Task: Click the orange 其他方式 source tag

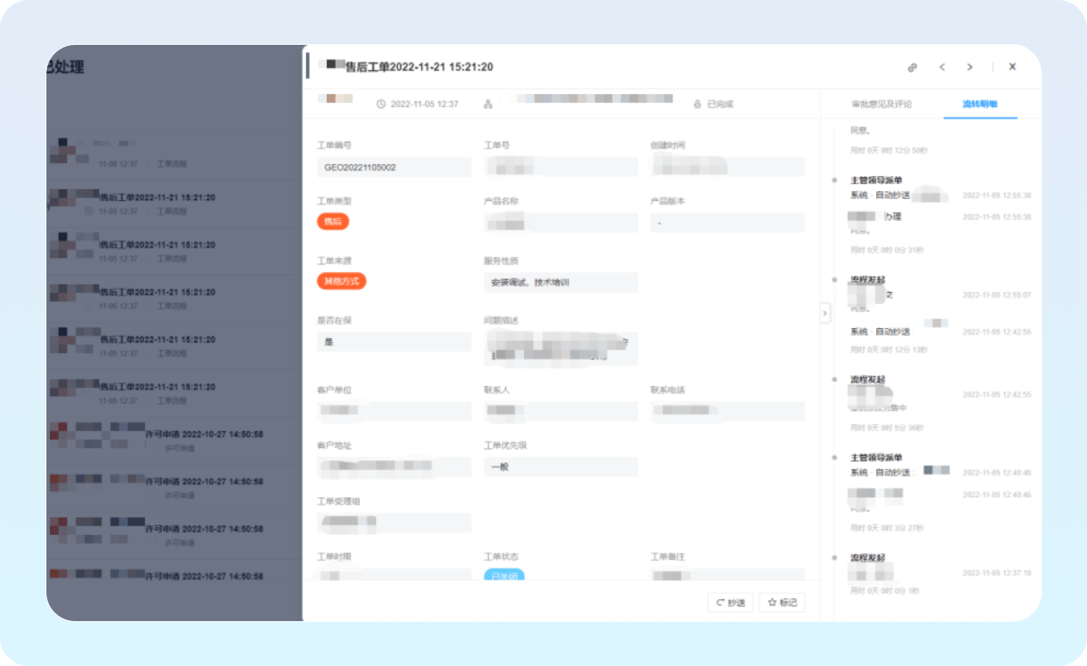Action: point(341,281)
